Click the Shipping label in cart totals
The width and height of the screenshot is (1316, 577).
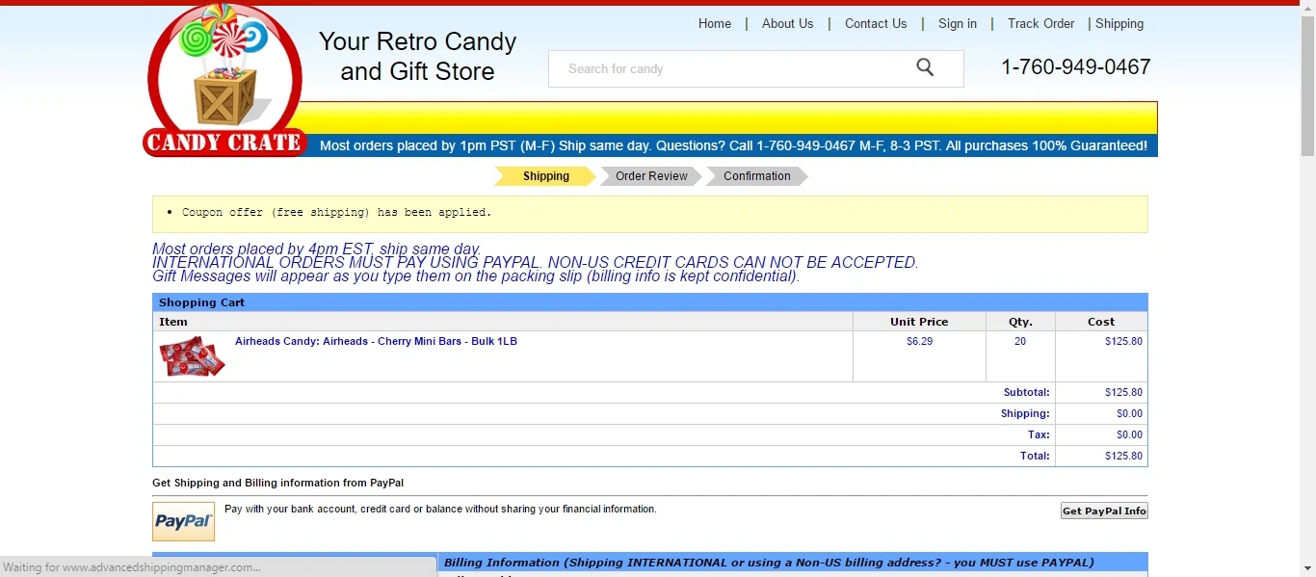(x=1025, y=413)
